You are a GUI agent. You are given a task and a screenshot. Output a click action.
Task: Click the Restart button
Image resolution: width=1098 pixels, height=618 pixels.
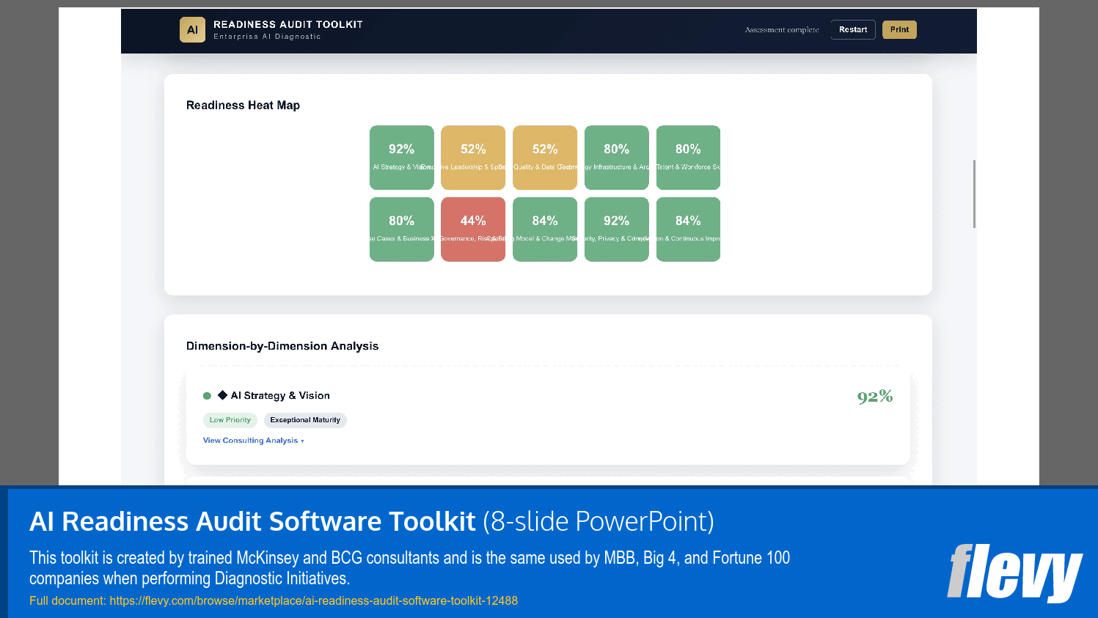853,30
